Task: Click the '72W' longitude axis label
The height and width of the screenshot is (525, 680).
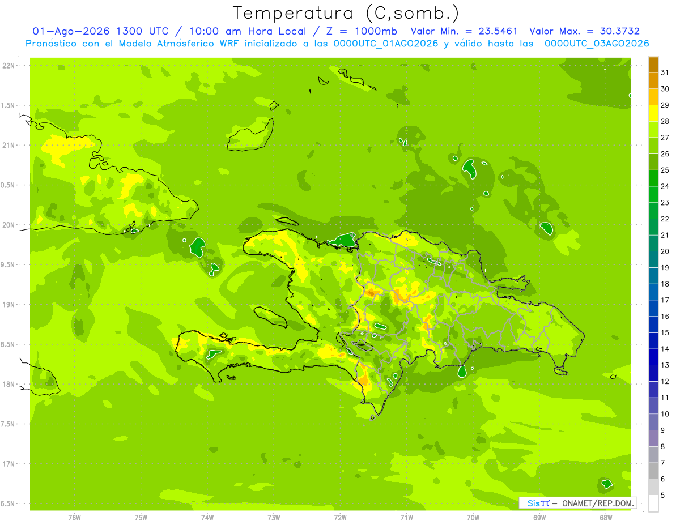Action: 340,518
